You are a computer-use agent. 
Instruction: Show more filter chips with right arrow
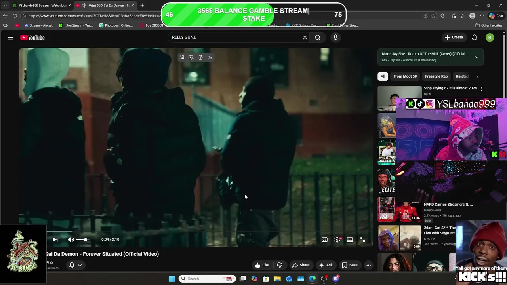coord(477,77)
